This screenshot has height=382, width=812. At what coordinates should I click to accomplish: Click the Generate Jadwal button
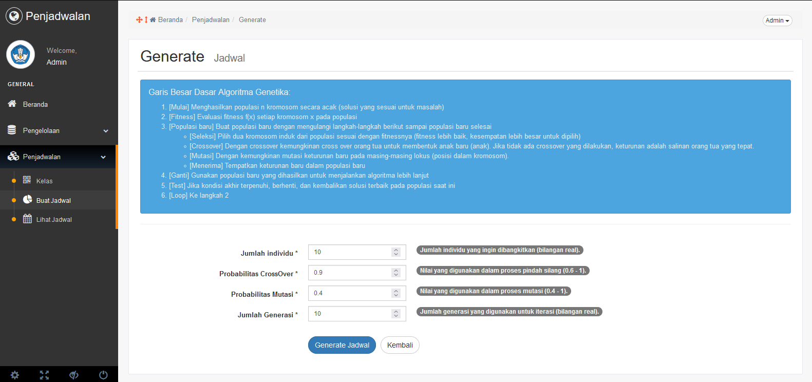click(x=342, y=345)
